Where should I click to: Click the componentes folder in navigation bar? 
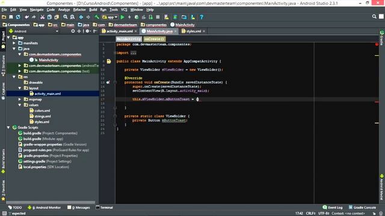[154, 25]
